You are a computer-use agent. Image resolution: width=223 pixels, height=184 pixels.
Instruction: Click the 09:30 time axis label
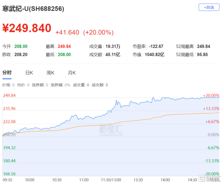click(x=8, y=180)
